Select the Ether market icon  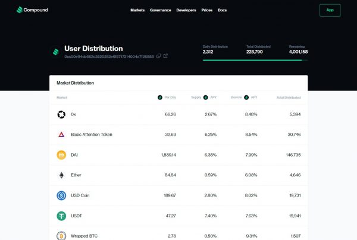pyautogui.click(x=61, y=175)
